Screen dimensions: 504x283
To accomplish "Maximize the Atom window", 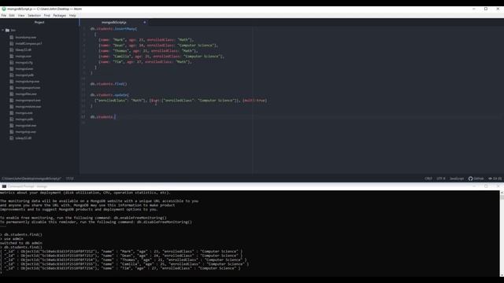I will 486,9.
